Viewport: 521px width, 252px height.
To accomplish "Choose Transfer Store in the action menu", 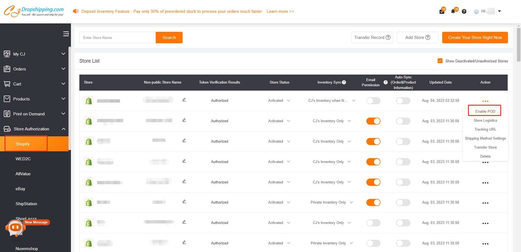I will (485, 147).
